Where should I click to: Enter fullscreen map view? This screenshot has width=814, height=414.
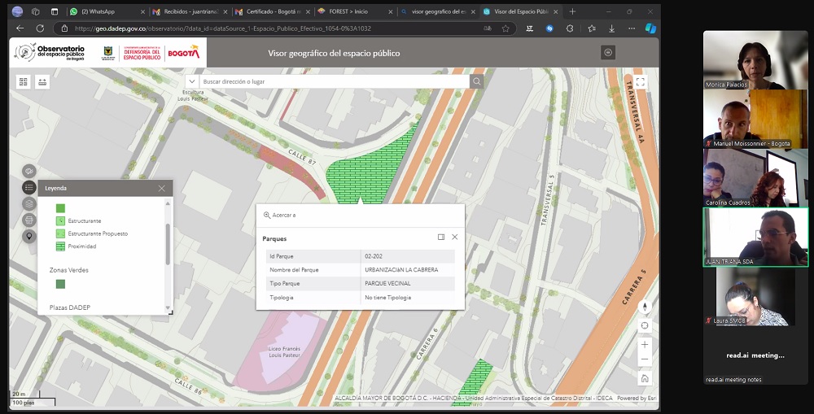(x=641, y=82)
